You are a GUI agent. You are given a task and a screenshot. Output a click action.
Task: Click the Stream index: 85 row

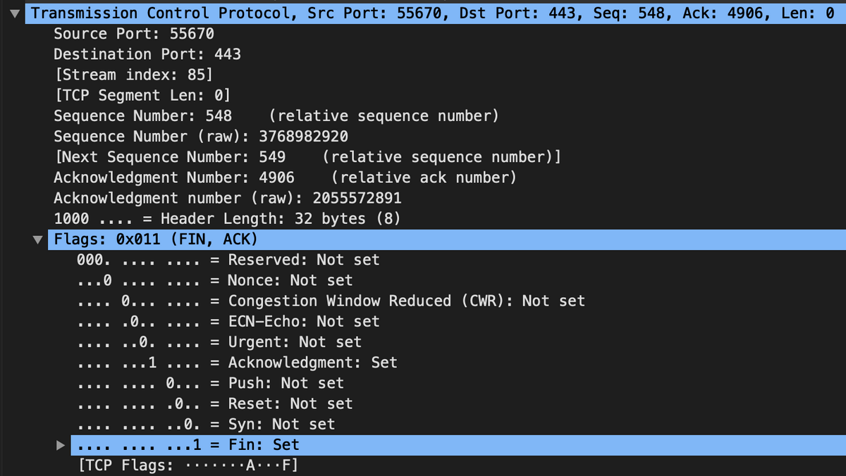tap(133, 75)
